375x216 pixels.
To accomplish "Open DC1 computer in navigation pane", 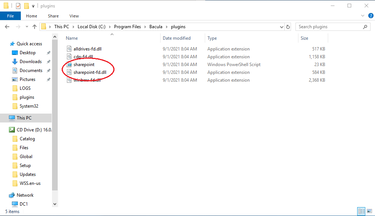I will point(23,204).
